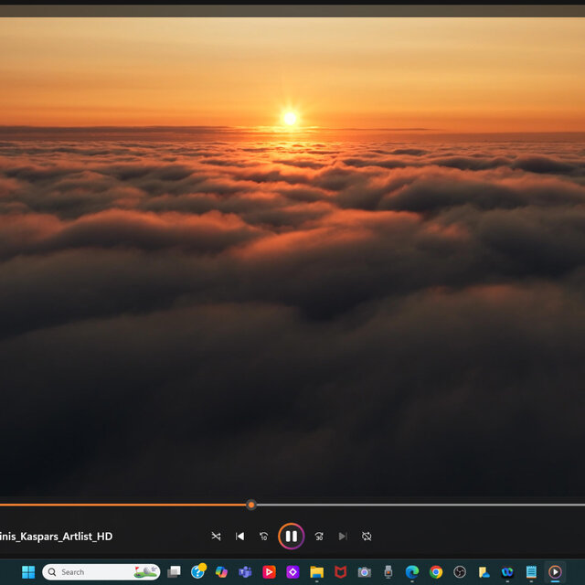The image size is (585, 585).
Task: Click the video title Kaspars_Artlist_HD
Action: [x=57, y=537]
